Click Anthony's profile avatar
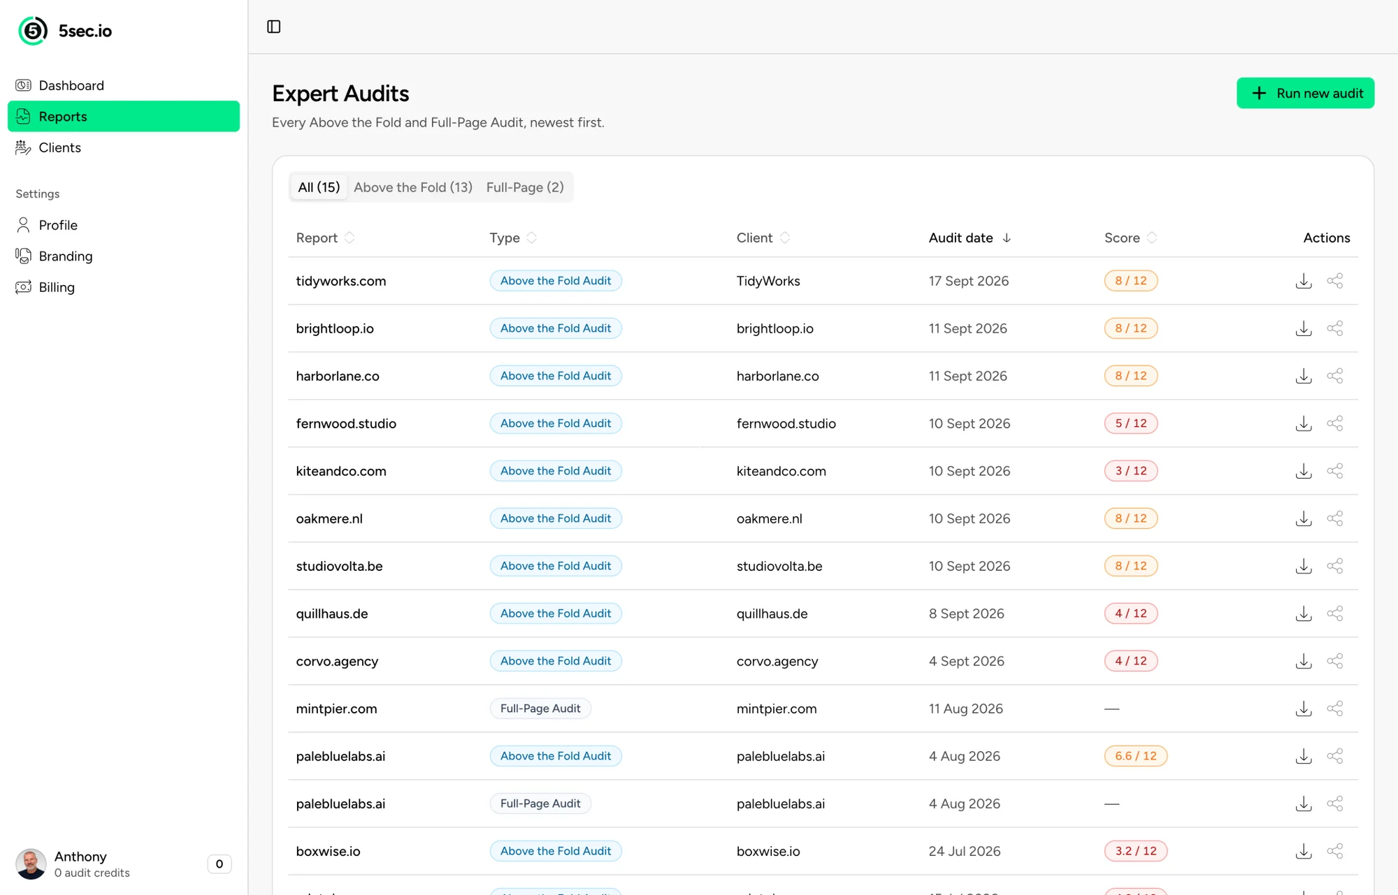This screenshot has width=1398, height=895. pyautogui.click(x=31, y=864)
